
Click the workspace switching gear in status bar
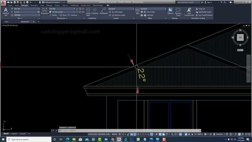(205, 134)
